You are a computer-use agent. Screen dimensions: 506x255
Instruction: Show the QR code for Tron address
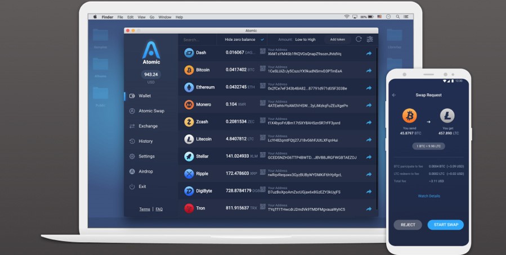tap(263, 207)
